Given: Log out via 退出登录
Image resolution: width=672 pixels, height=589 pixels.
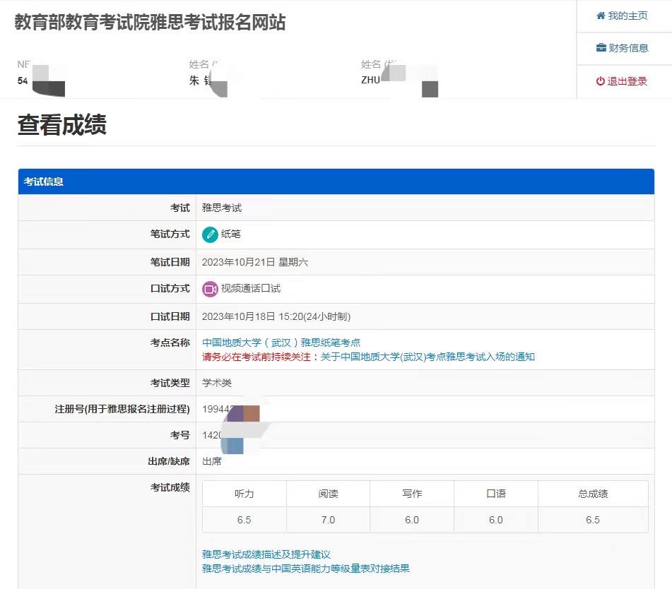Looking at the screenshot, I should coord(627,81).
